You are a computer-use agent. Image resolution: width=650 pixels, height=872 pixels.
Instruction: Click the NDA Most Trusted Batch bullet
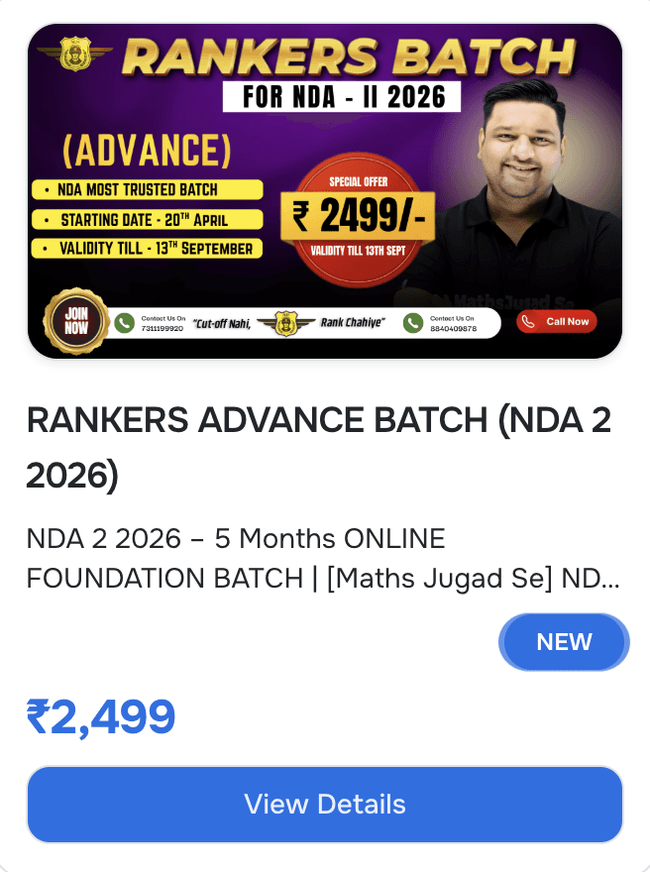[148, 189]
